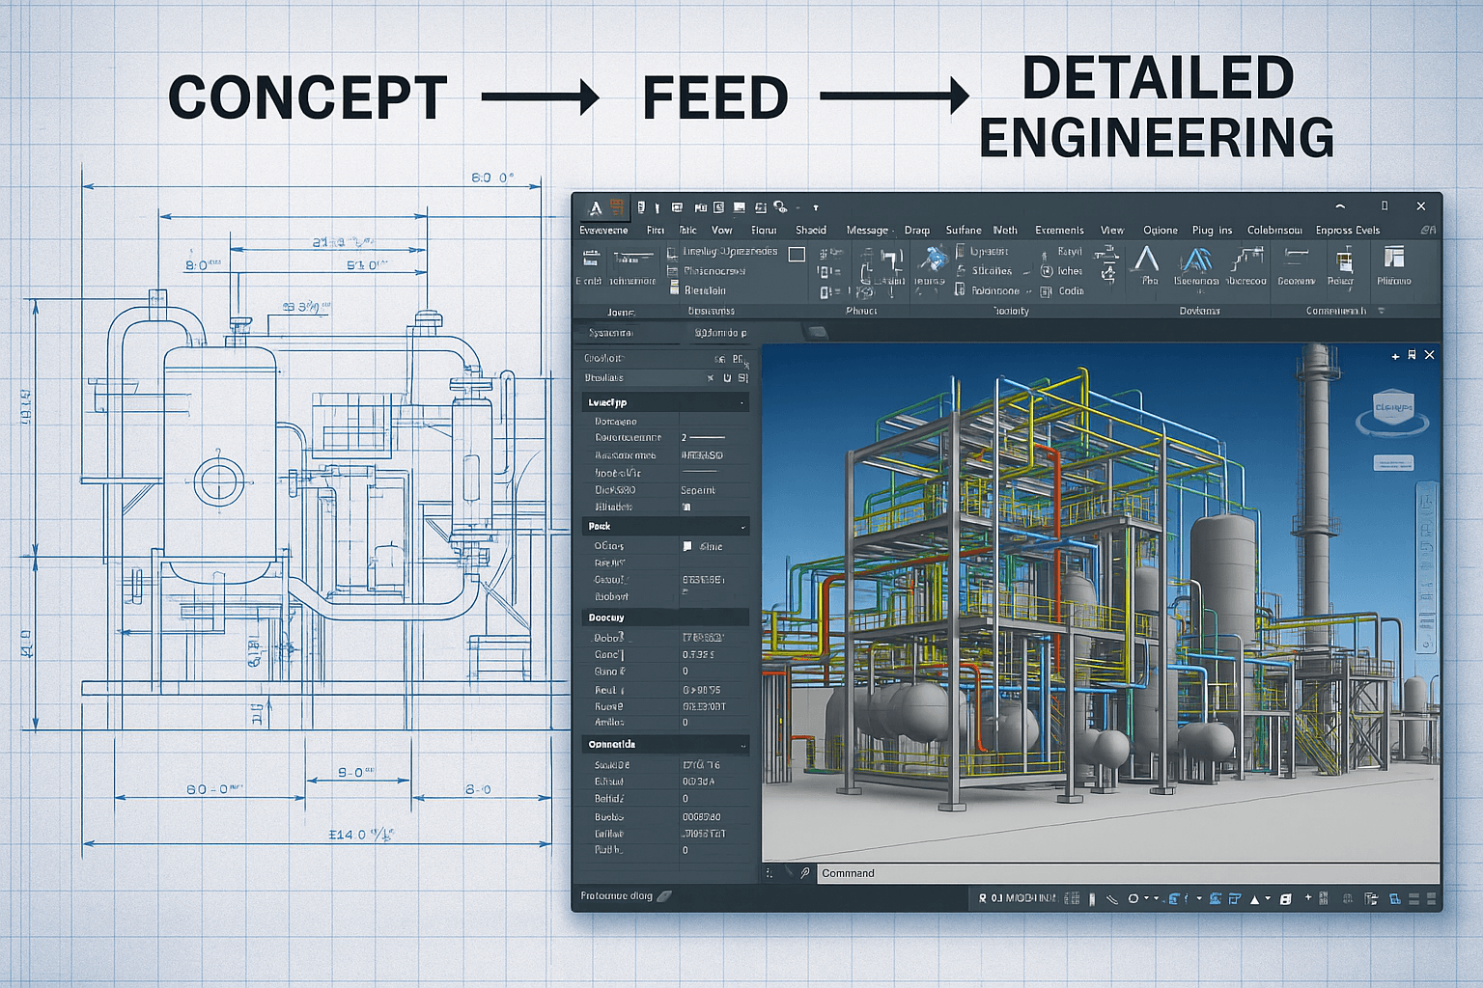Click the application logo icon at top-left
This screenshot has width=1483, height=988.
[x=596, y=207]
